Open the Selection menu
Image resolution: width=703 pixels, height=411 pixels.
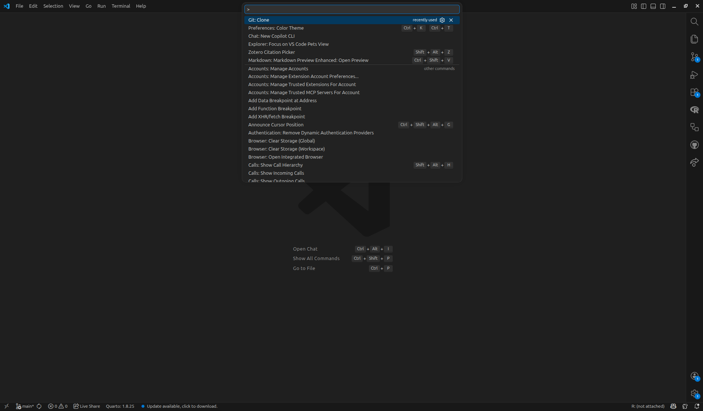[x=53, y=6]
